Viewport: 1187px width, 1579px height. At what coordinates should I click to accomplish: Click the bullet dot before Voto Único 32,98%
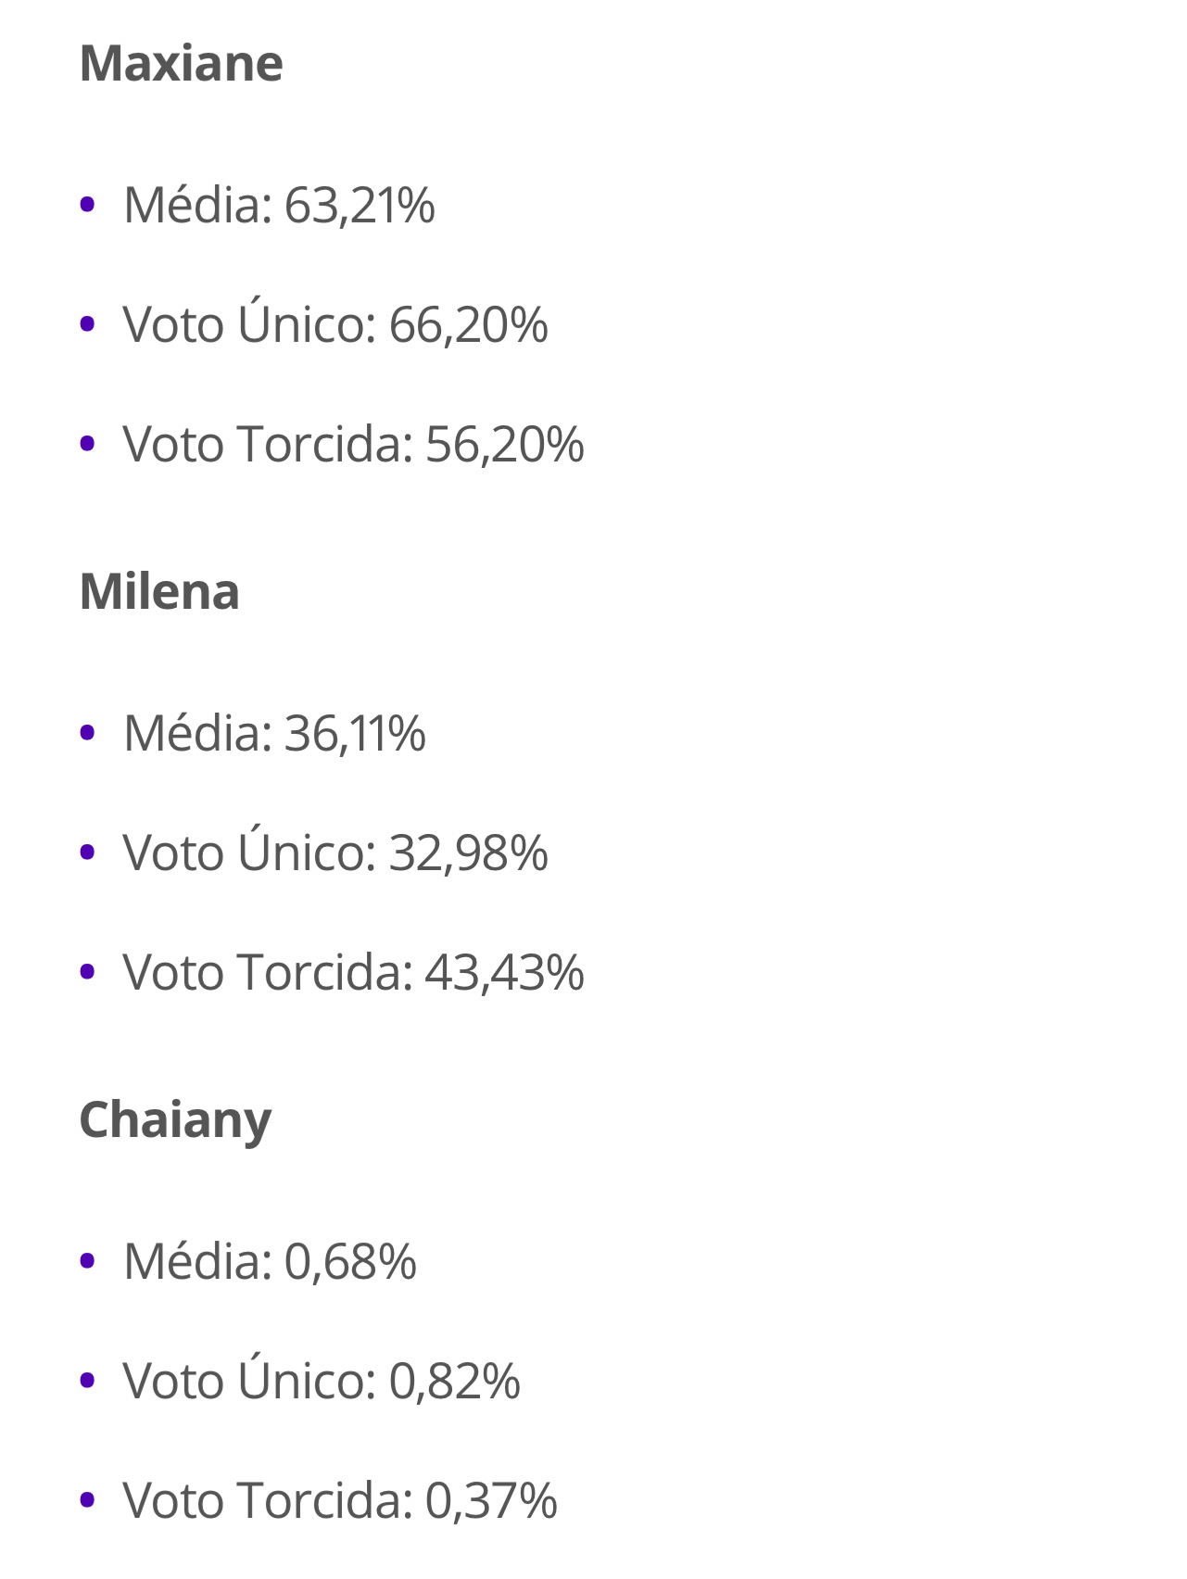point(88,853)
